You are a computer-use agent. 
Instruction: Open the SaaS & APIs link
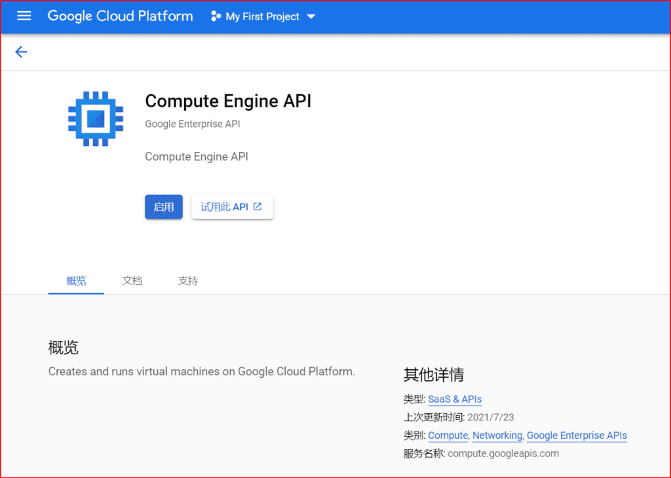(x=455, y=399)
